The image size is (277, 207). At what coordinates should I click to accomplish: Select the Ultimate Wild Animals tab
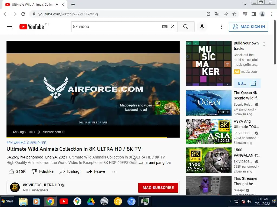(x=32, y=5)
